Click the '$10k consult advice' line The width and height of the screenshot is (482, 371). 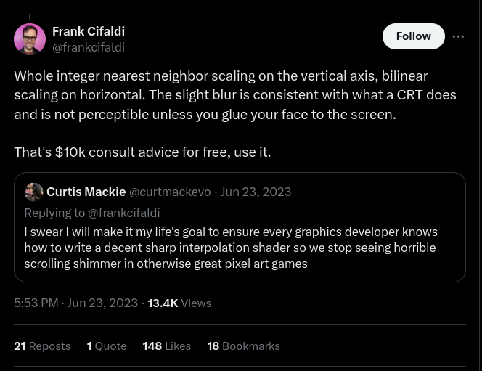coord(142,152)
